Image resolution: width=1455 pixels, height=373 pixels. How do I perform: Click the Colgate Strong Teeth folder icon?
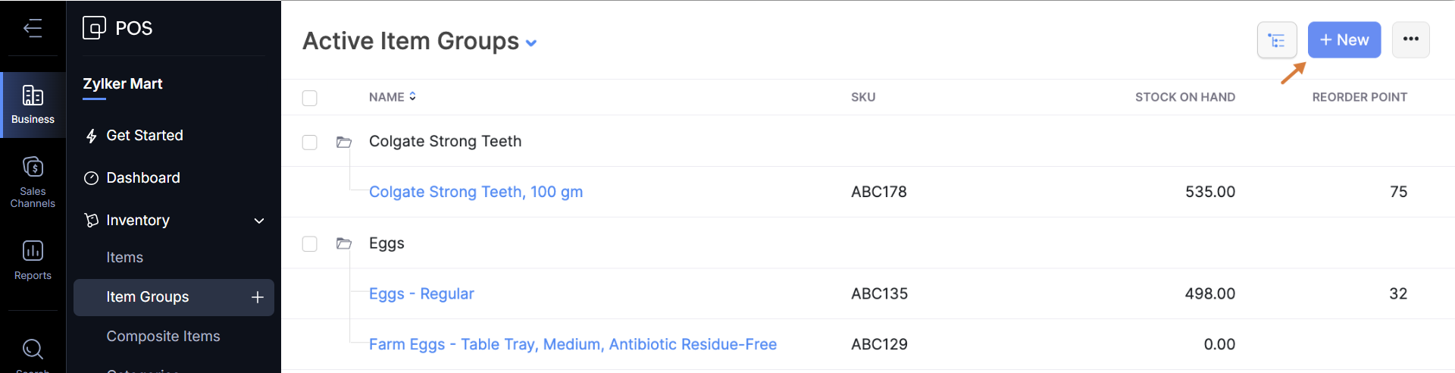tap(344, 142)
